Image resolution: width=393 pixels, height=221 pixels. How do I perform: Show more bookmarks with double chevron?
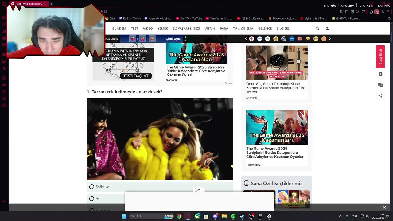[389, 18]
